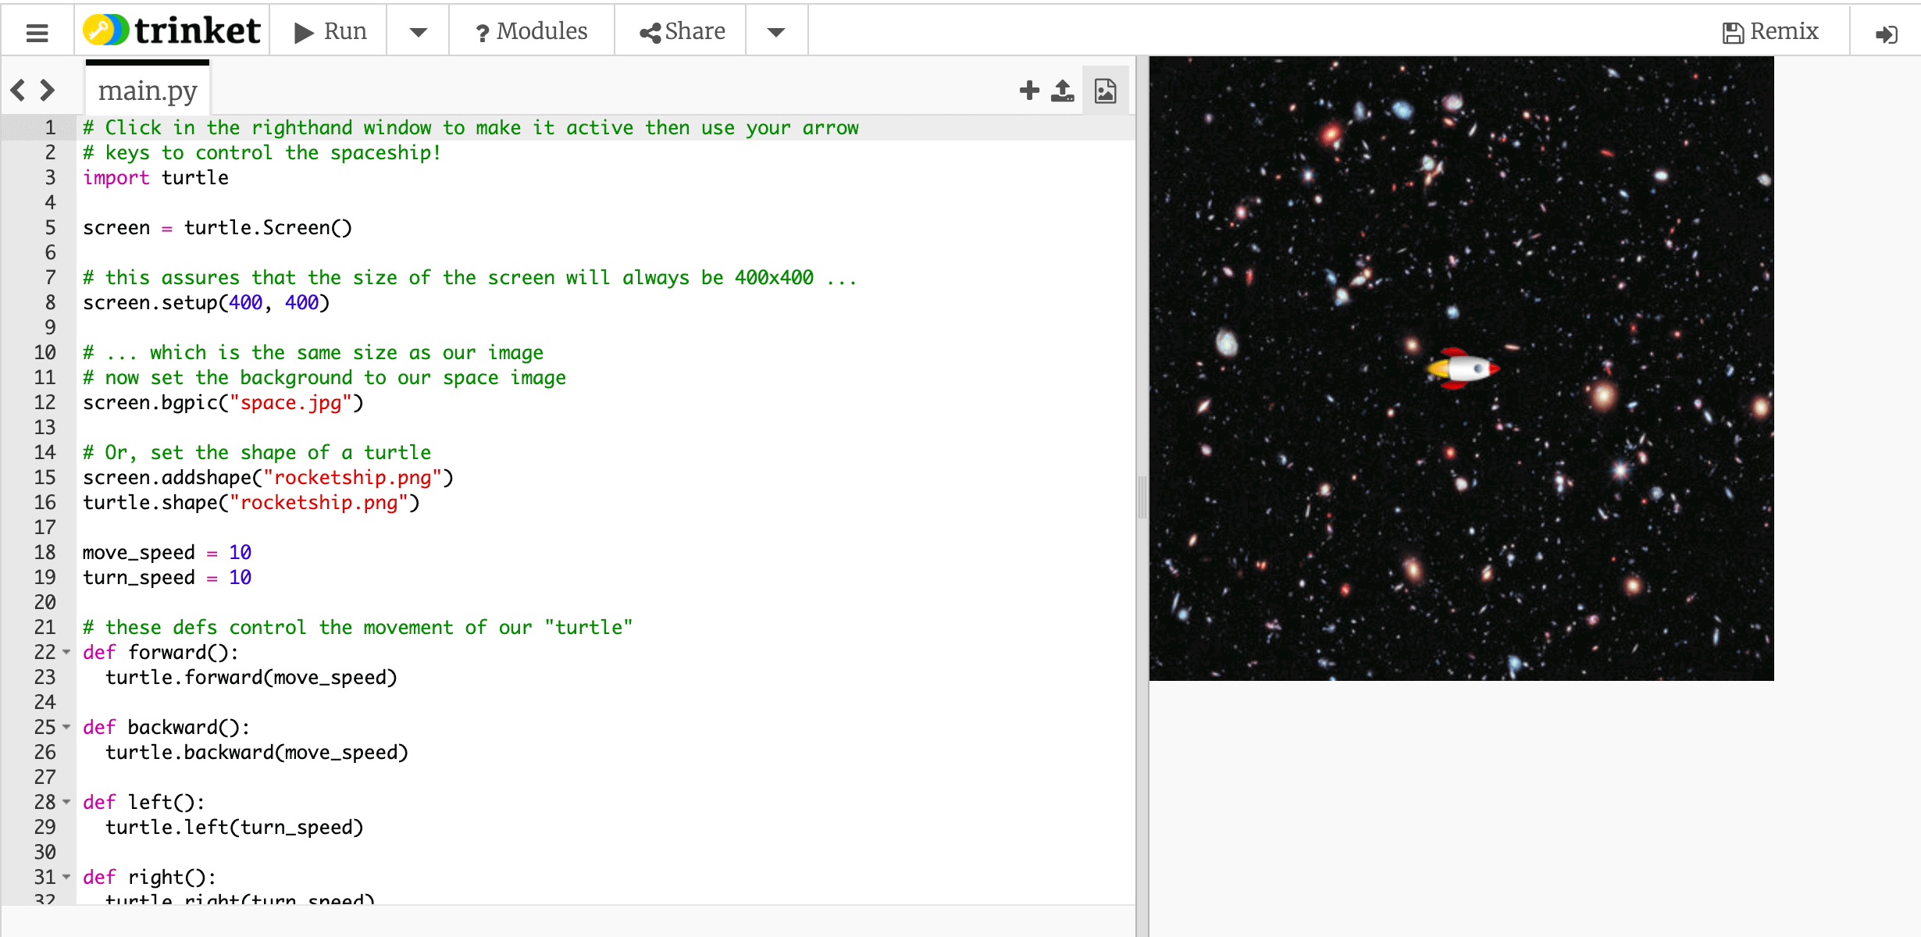Click comment "# now set the background to our space image"
The width and height of the screenshot is (1921, 937).
(324, 377)
